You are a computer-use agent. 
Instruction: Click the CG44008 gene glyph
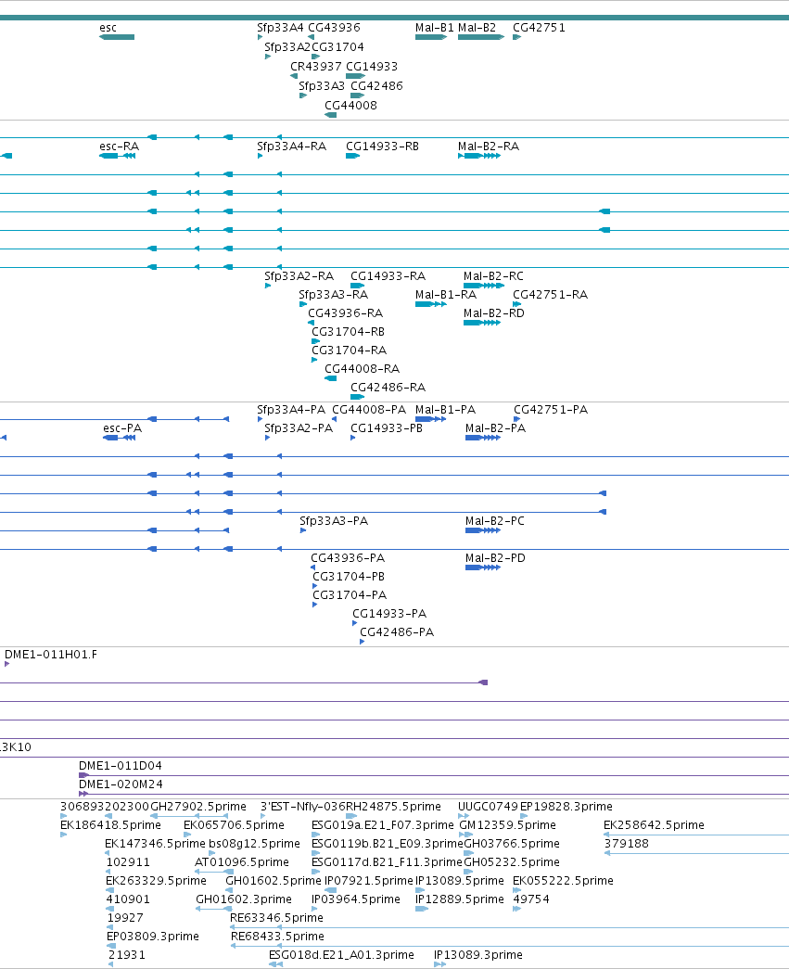coord(331,115)
